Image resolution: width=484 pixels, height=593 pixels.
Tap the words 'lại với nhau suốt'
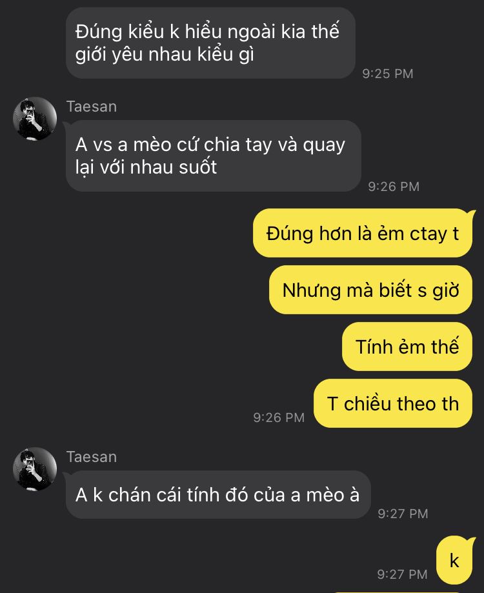146,167
